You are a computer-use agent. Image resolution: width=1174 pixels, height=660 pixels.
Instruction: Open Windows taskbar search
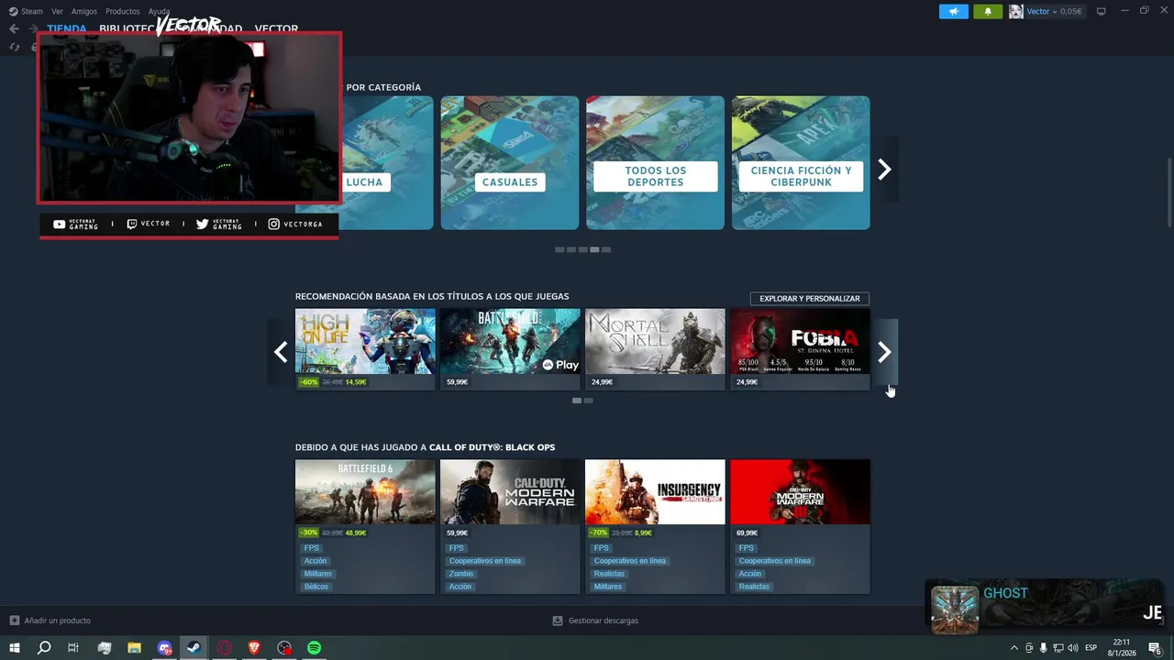point(44,648)
